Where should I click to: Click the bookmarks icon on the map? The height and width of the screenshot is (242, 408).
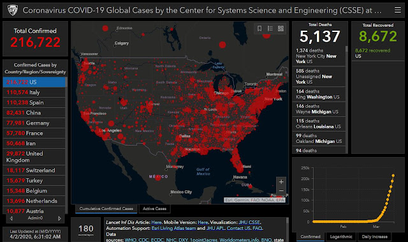tap(259, 28)
